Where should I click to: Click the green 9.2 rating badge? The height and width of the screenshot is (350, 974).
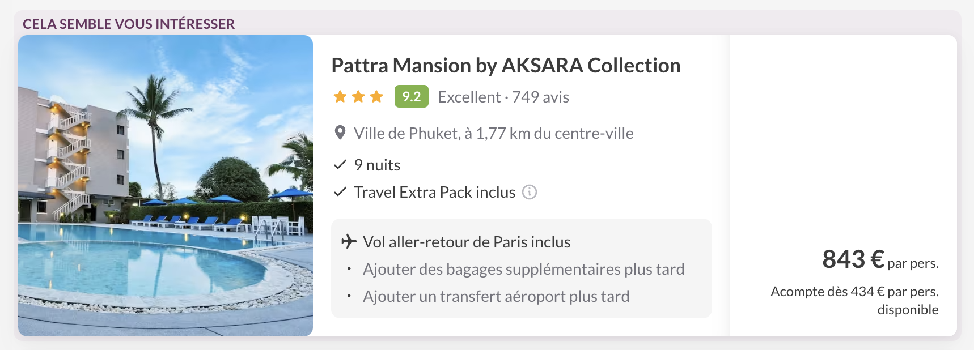411,97
